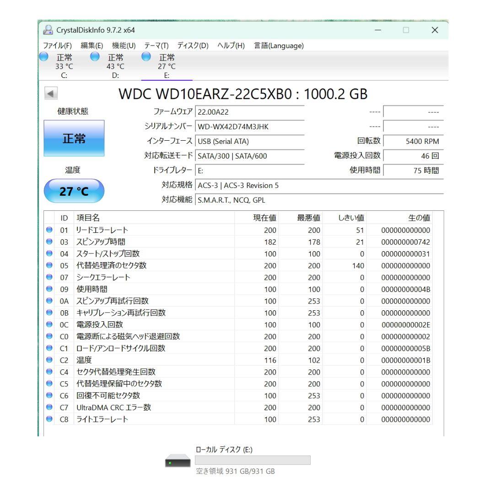The width and height of the screenshot is (490, 495).
Task: Click the rotation rate value 5400 RPM
Action: pos(414,141)
